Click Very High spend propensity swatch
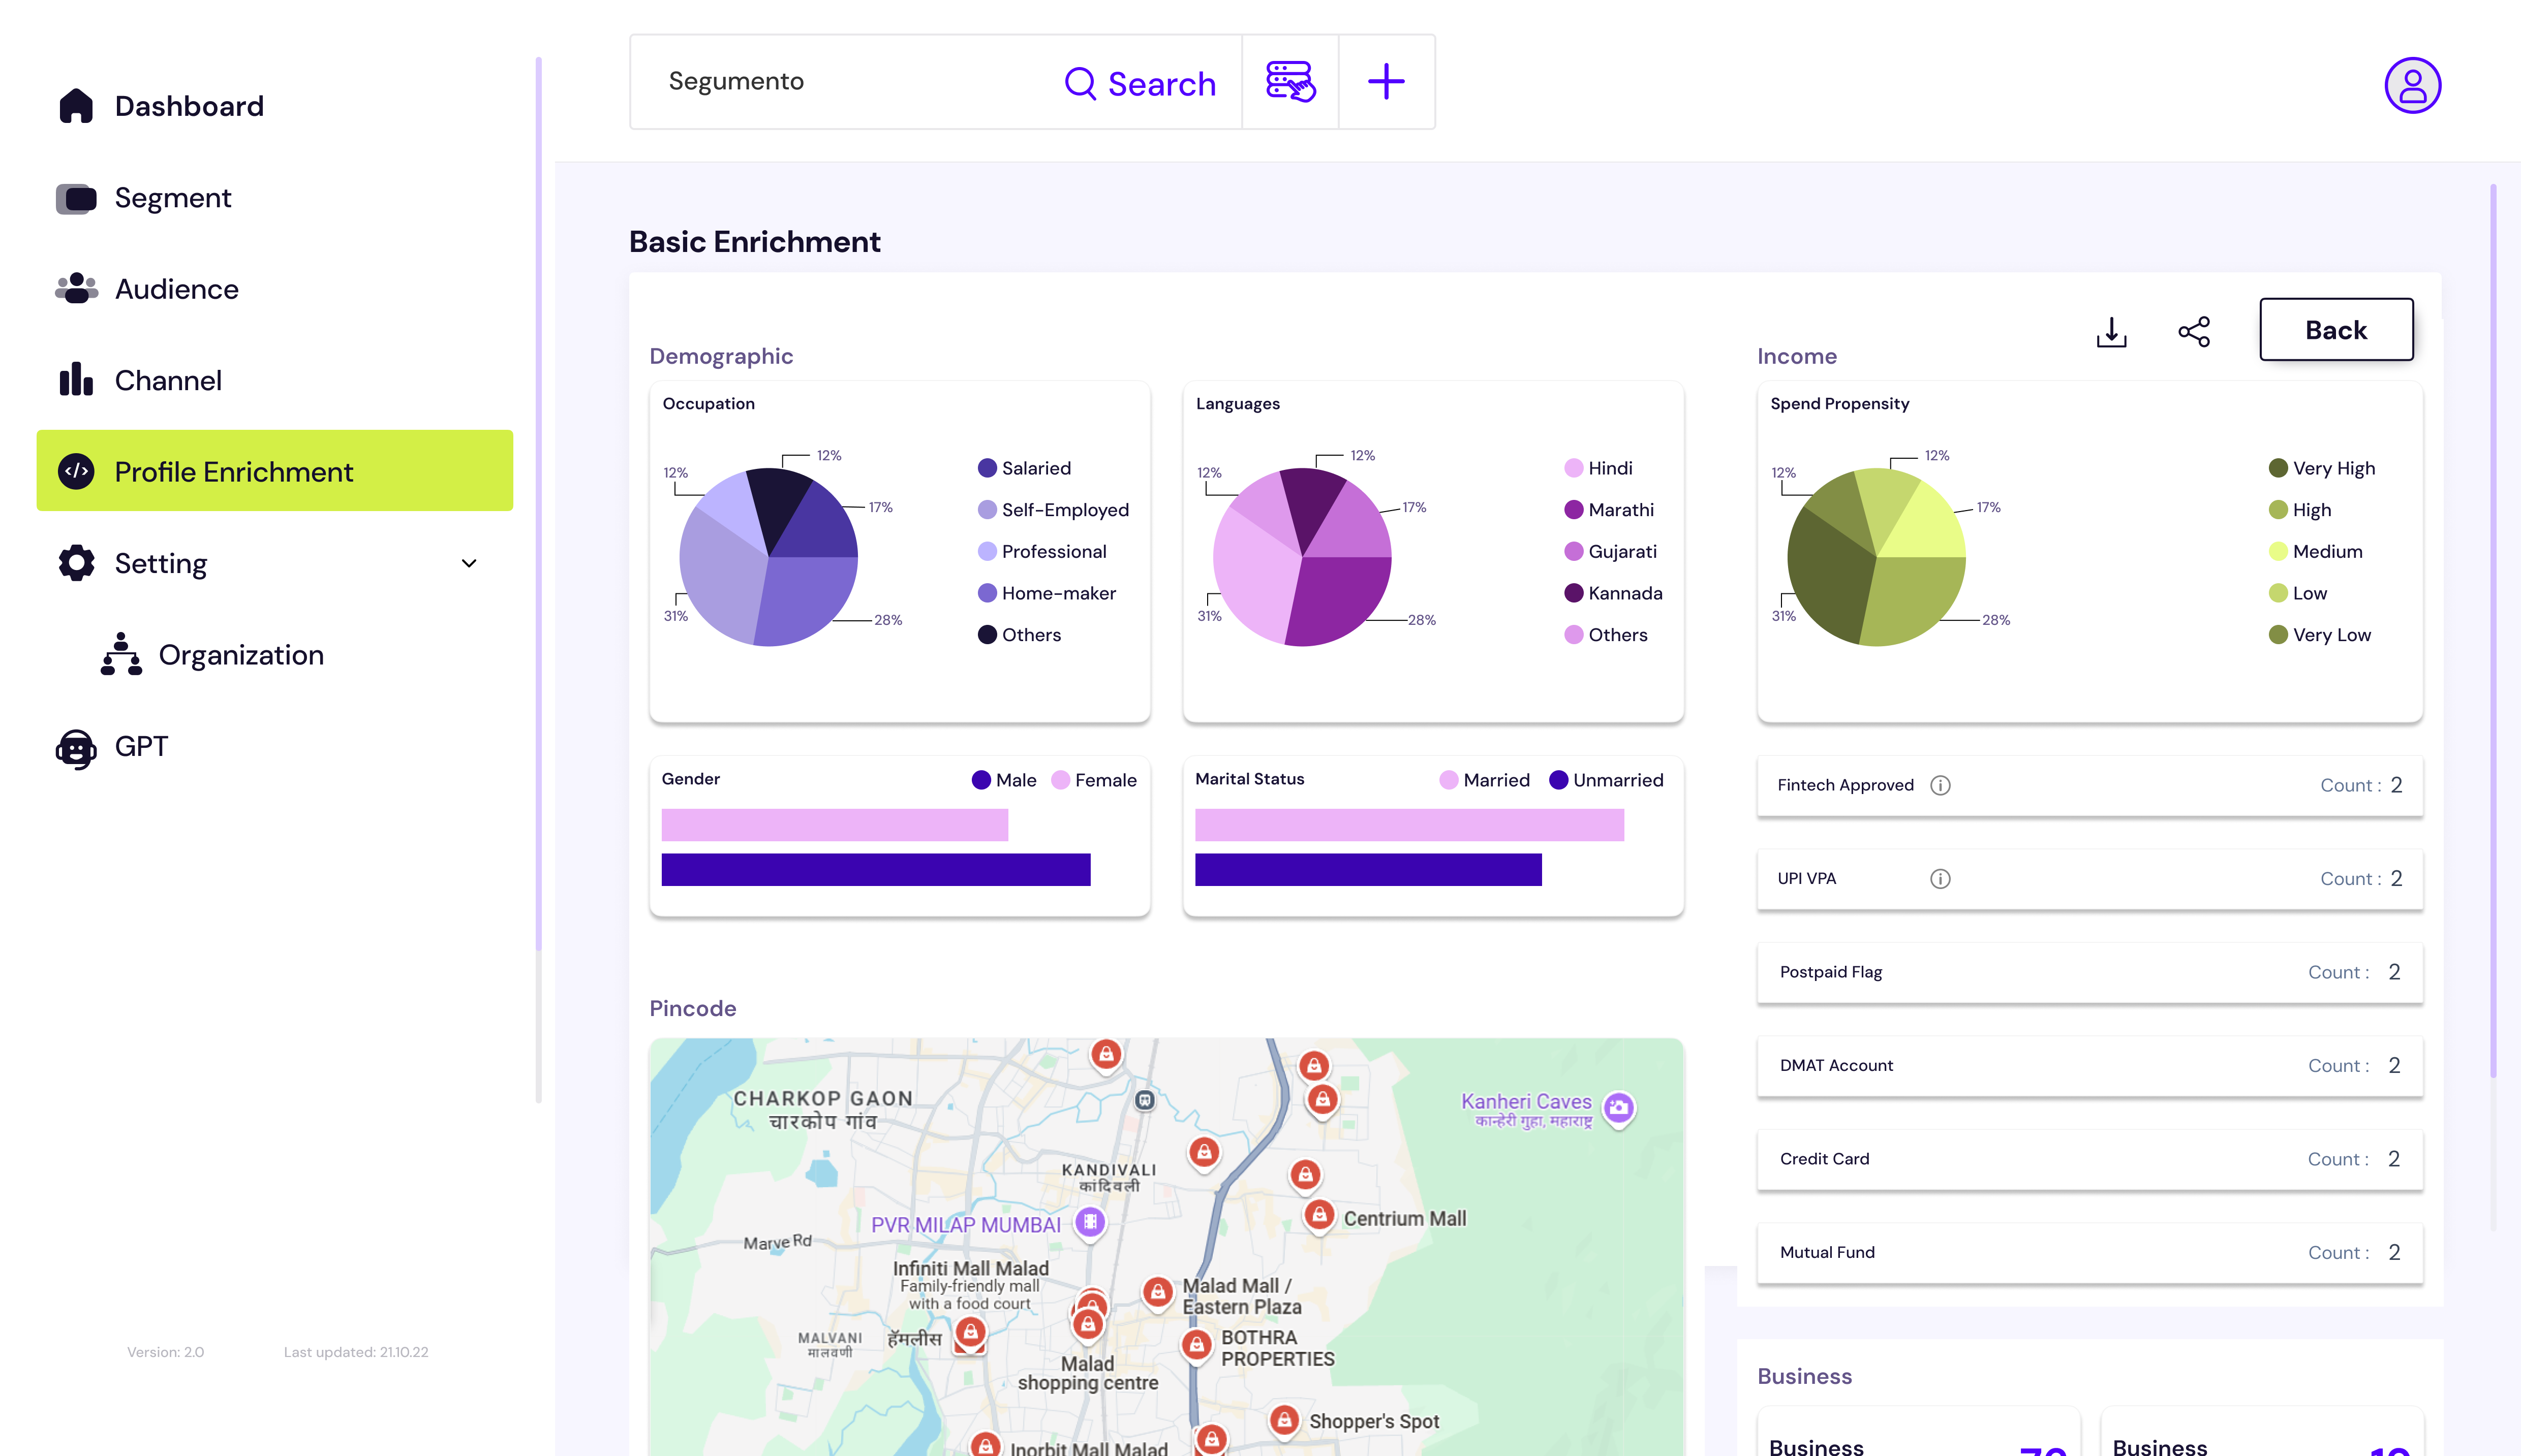 (x=2278, y=468)
